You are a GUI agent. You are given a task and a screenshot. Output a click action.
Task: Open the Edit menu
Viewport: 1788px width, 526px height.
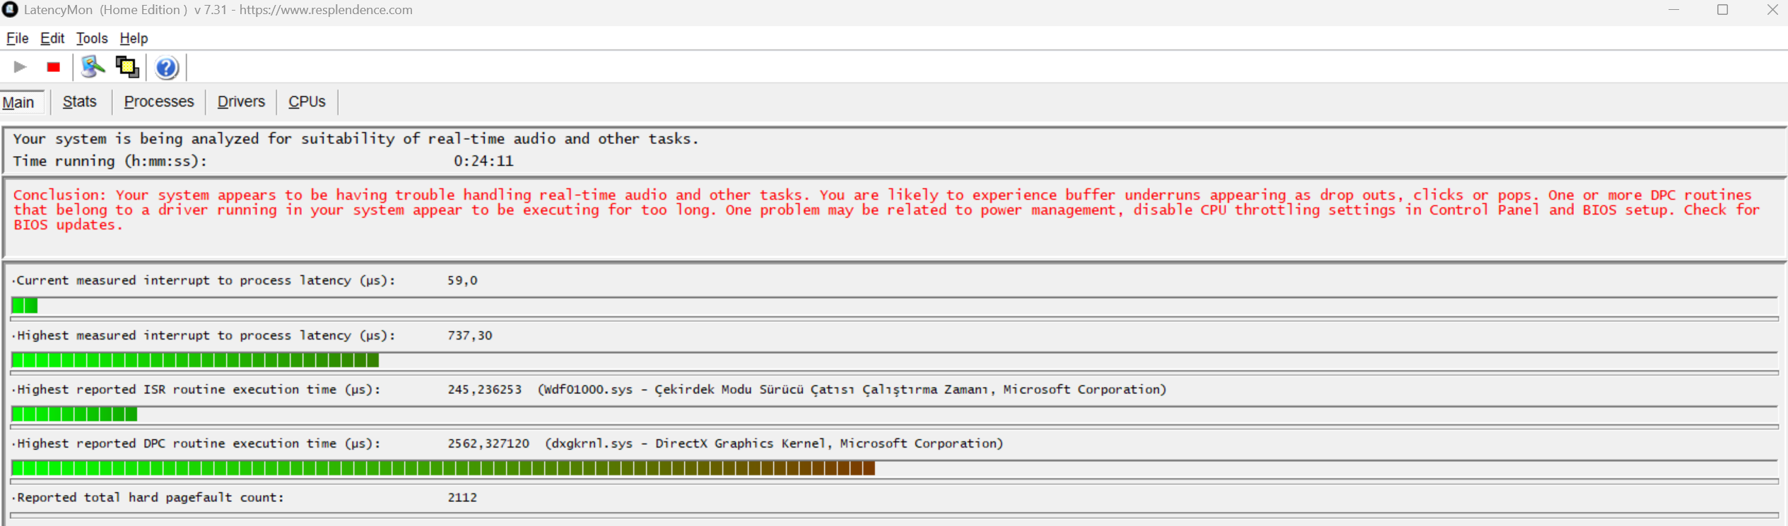click(x=52, y=38)
